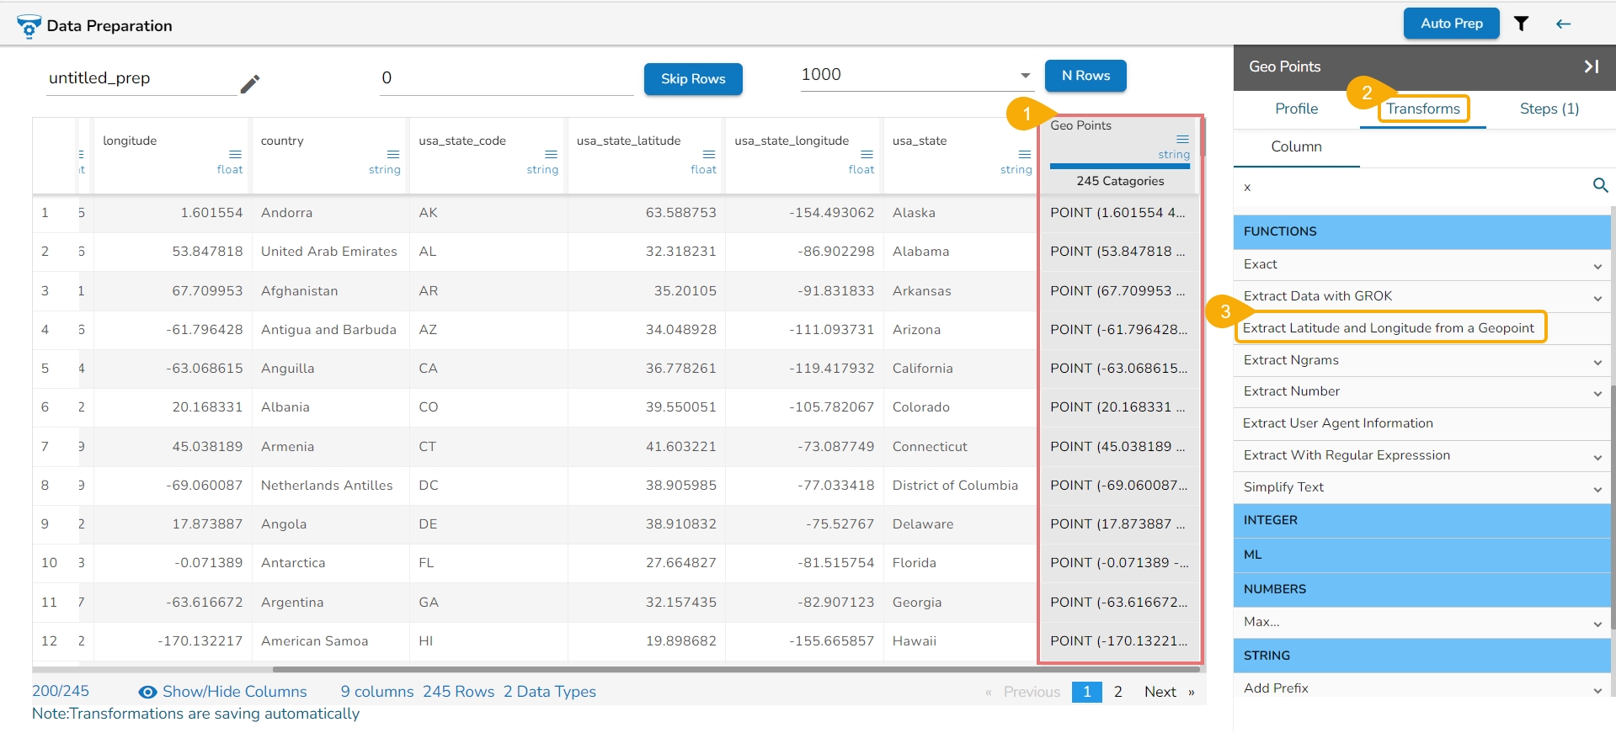
Task: Expand the Extract Ngrams function
Action: pyautogui.click(x=1597, y=362)
